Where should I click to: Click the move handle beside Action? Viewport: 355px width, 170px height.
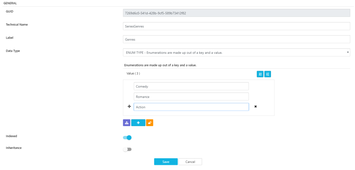pos(129,106)
